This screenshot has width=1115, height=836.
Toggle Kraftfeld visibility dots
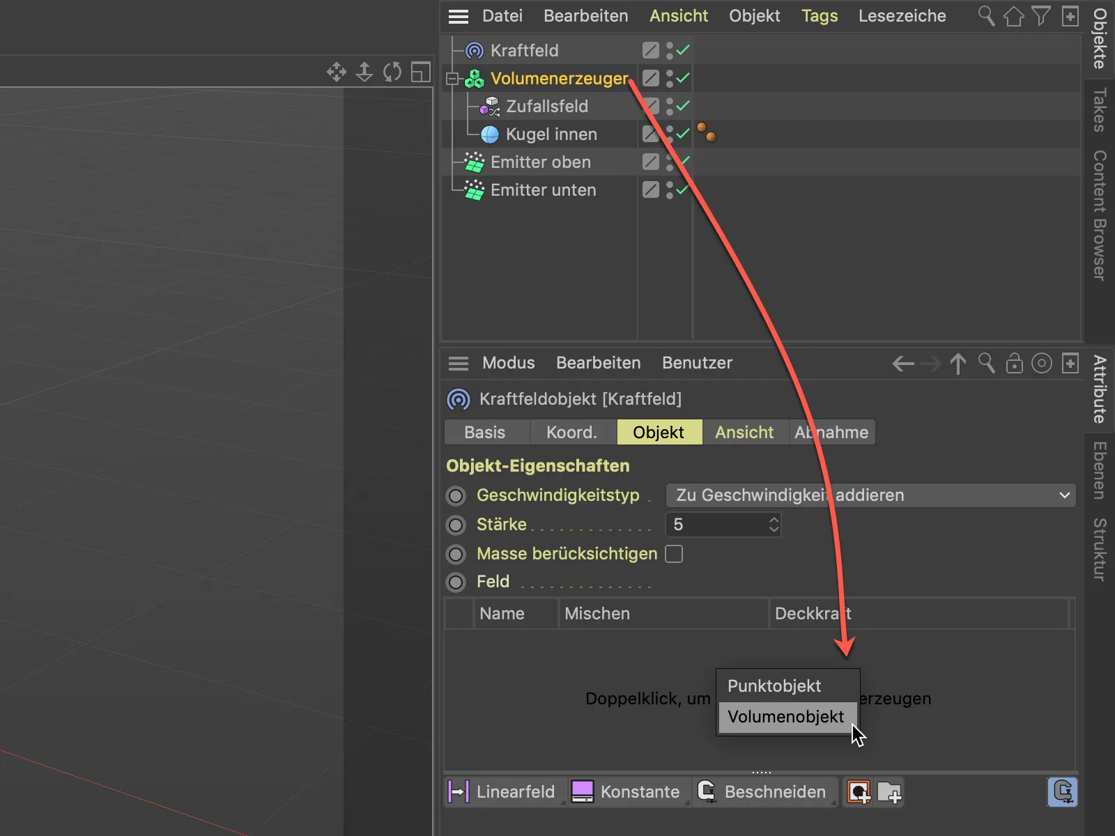pyautogui.click(x=670, y=50)
